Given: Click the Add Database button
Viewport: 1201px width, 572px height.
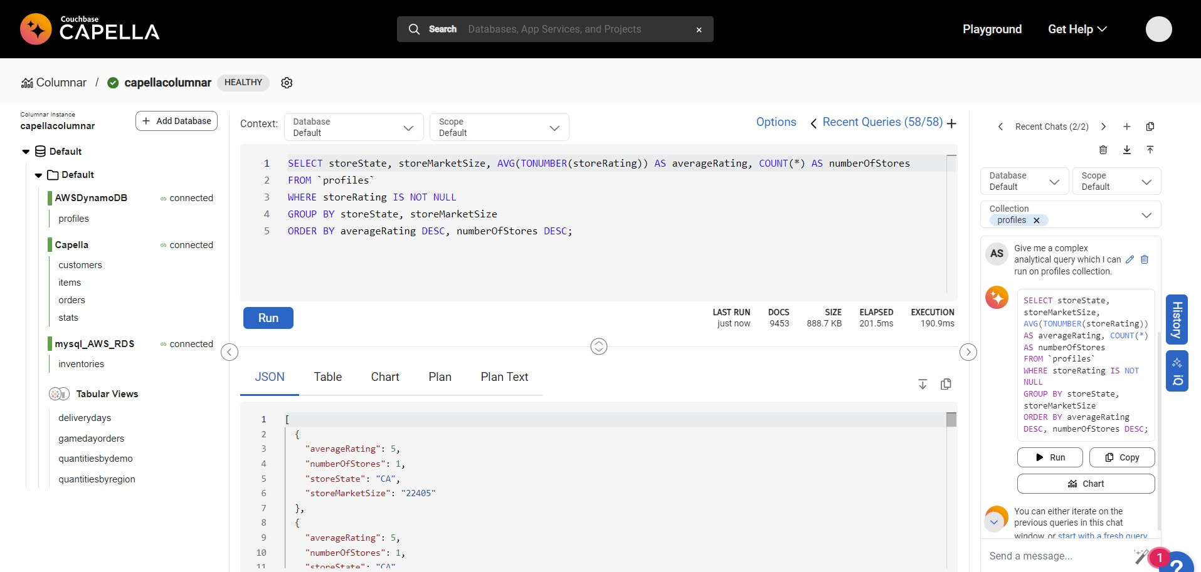Looking at the screenshot, I should coord(176,121).
